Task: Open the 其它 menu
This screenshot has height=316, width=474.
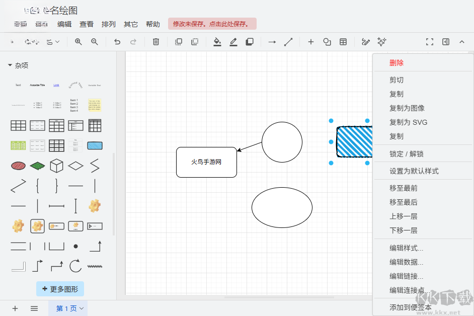Action: point(131,24)
